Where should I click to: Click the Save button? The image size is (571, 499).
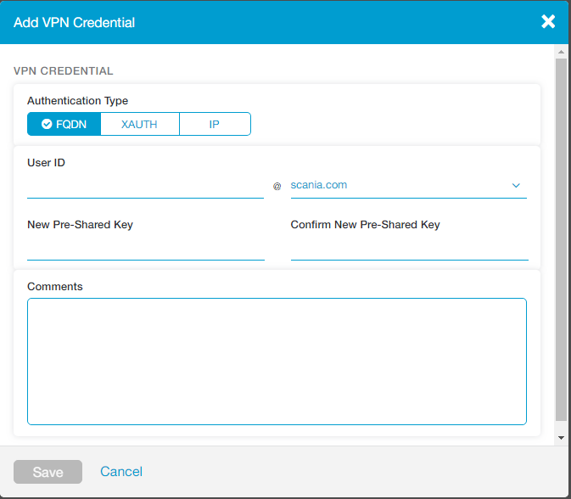pos(48,472)
